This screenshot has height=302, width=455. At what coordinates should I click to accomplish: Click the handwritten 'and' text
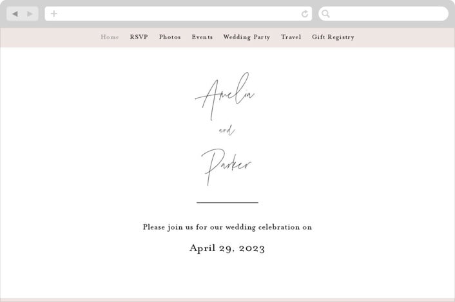227,131
